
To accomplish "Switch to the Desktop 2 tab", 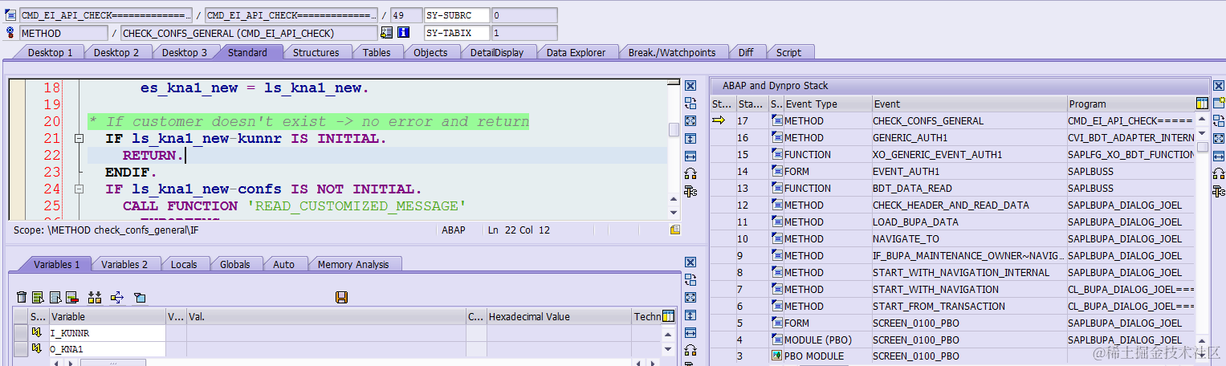I will click(116, 52).
